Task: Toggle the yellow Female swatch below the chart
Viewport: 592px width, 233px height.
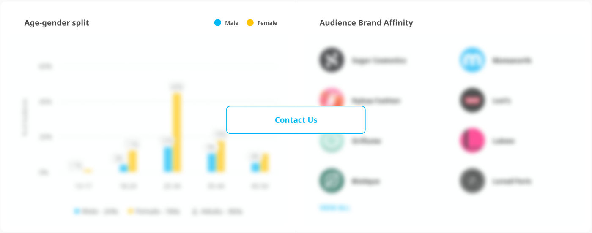Action: tap(131, 211)
